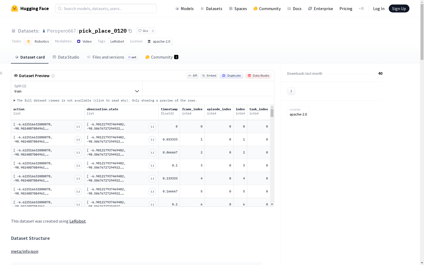Screen dimensions: 424x265
Task: Expand observation.state JSON in 0.033333 row
Action: coord(152,140)
